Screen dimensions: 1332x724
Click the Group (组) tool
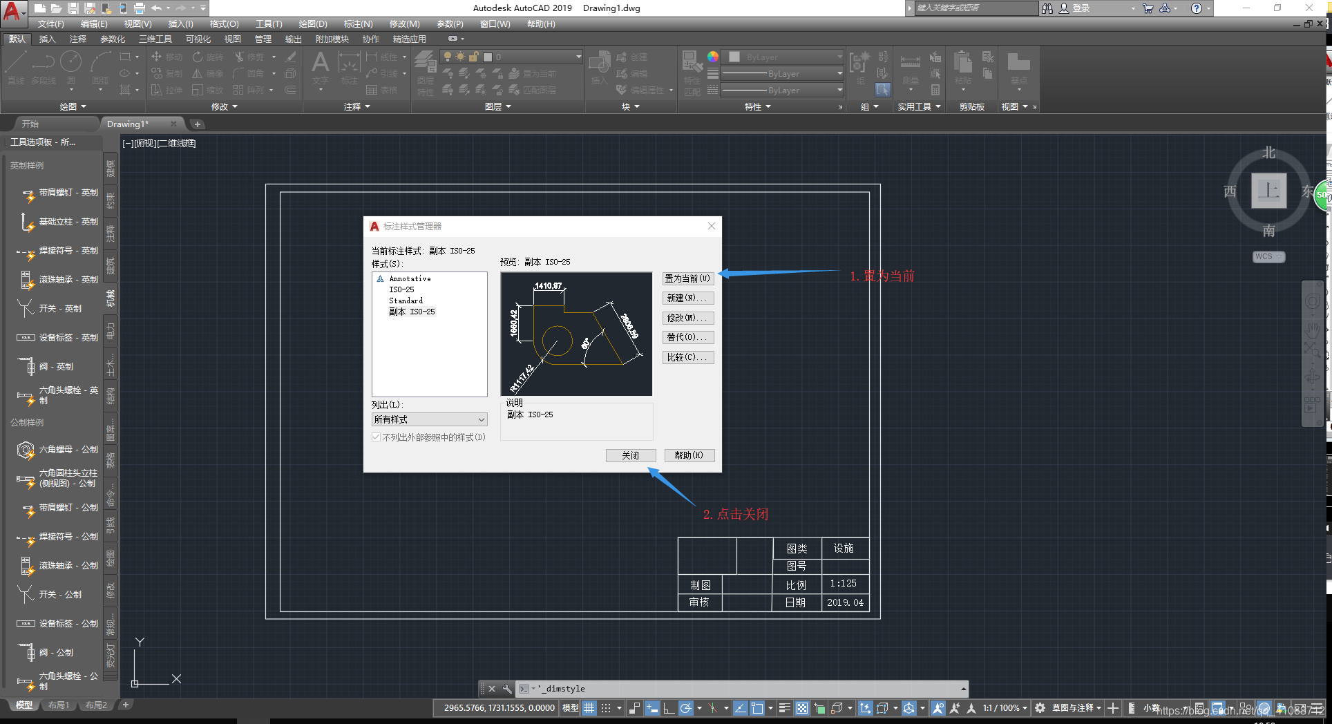pyautogui.click(x=859, y=68)
